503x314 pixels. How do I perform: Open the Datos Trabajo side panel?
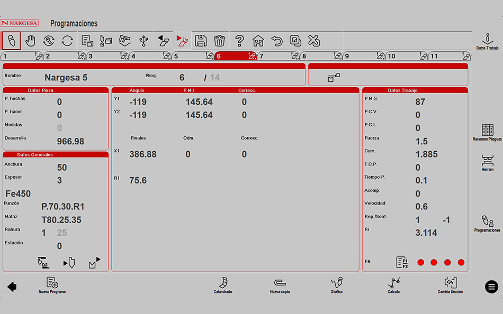(487, 42)
